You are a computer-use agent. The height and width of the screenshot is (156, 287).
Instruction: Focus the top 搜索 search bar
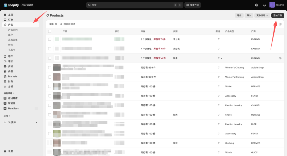[x=134, y=5]
